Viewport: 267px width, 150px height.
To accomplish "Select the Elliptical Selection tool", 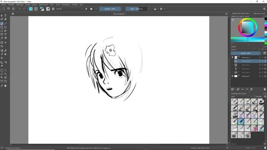I will pos(5,70).
